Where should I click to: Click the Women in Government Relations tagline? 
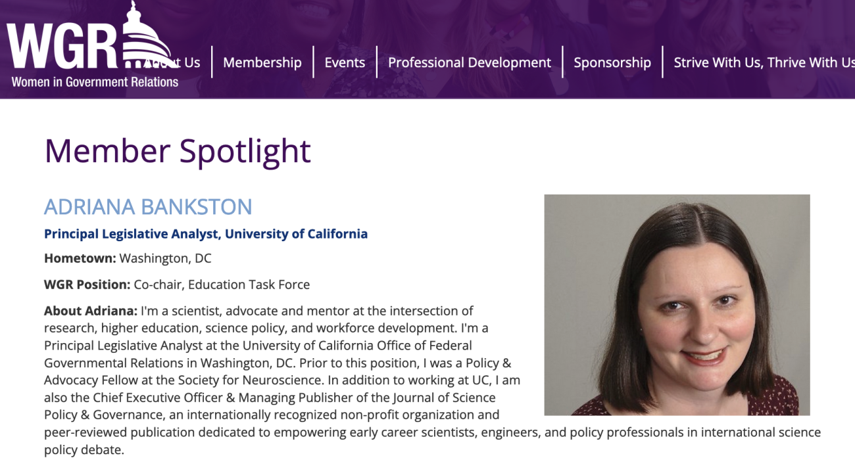click(95, 82)
